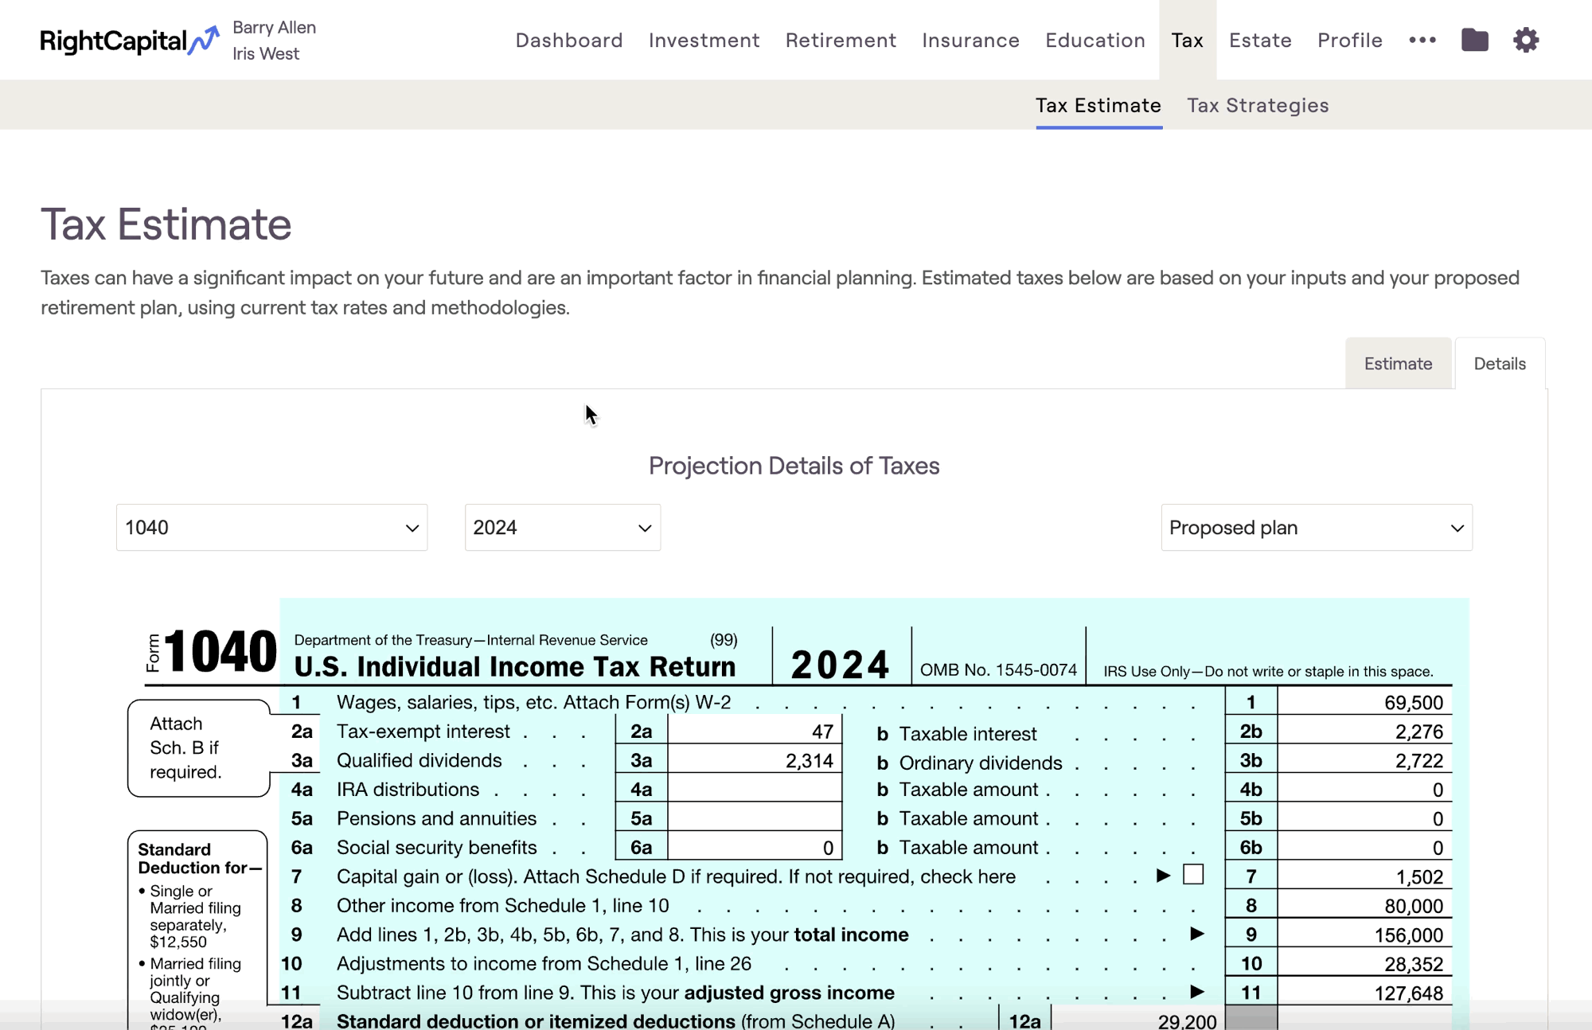Go to the Insurance menu
The image size is (1592, 1030).
(x=970, y=40)
